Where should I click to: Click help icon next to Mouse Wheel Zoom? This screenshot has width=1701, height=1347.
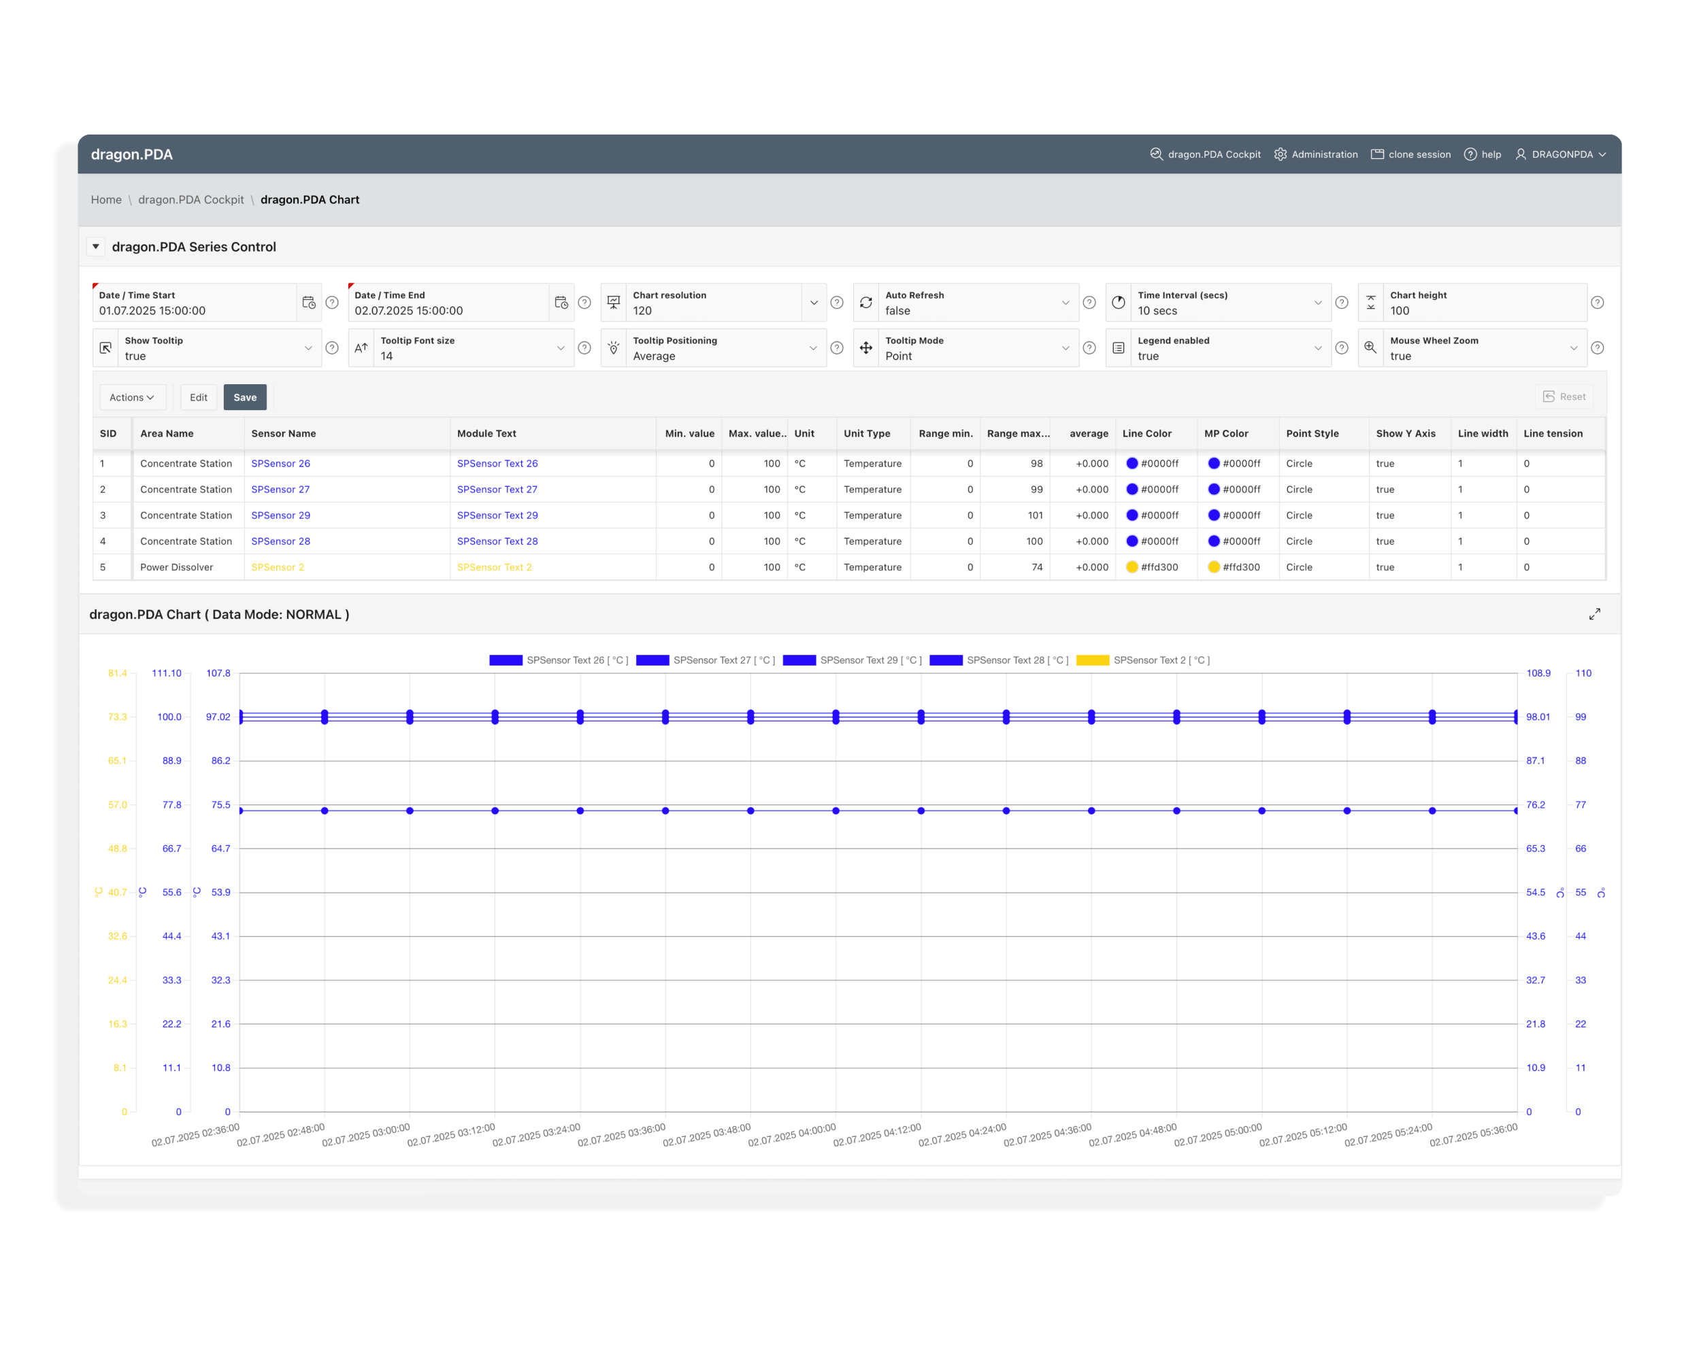[1598, 347]
